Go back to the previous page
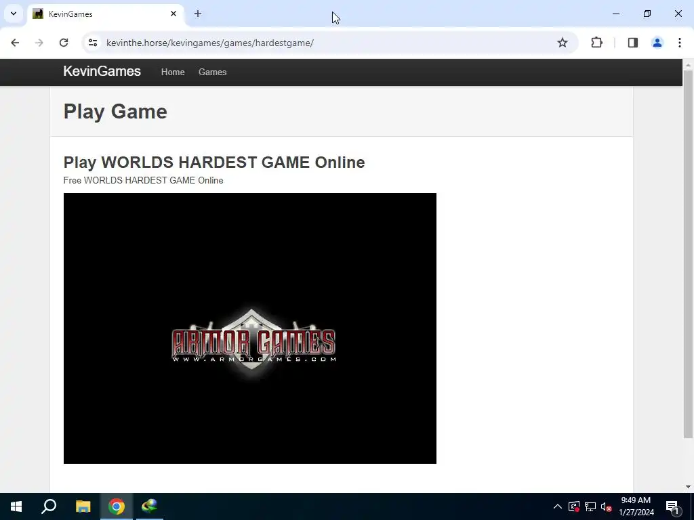This screenshot has height=520, width=694. coord(15,43)
